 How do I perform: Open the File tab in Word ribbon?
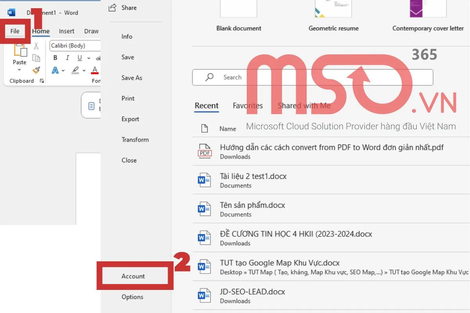[x=15, y=31]
